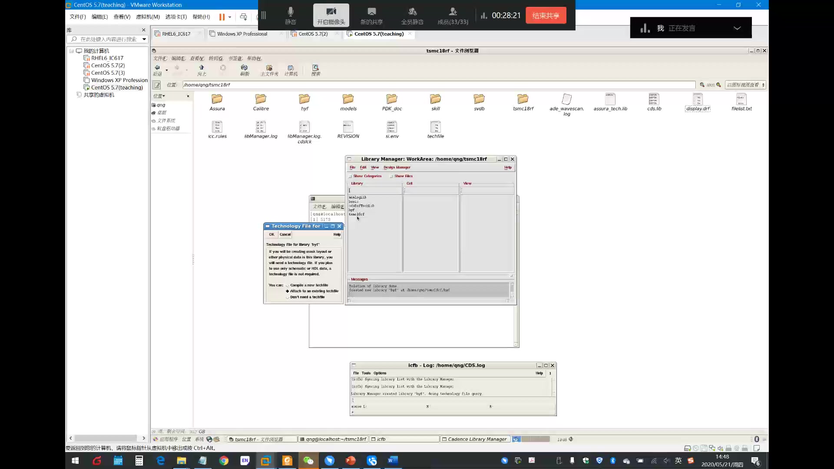Open the side pane 位置 dropdown
The image size is (834, 469).
[159, 96]
